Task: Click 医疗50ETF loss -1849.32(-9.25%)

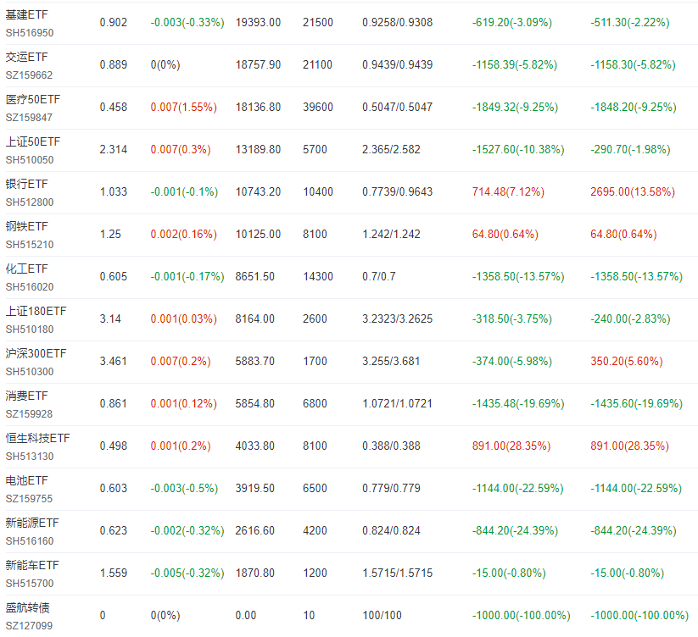Action: point(515,107)
